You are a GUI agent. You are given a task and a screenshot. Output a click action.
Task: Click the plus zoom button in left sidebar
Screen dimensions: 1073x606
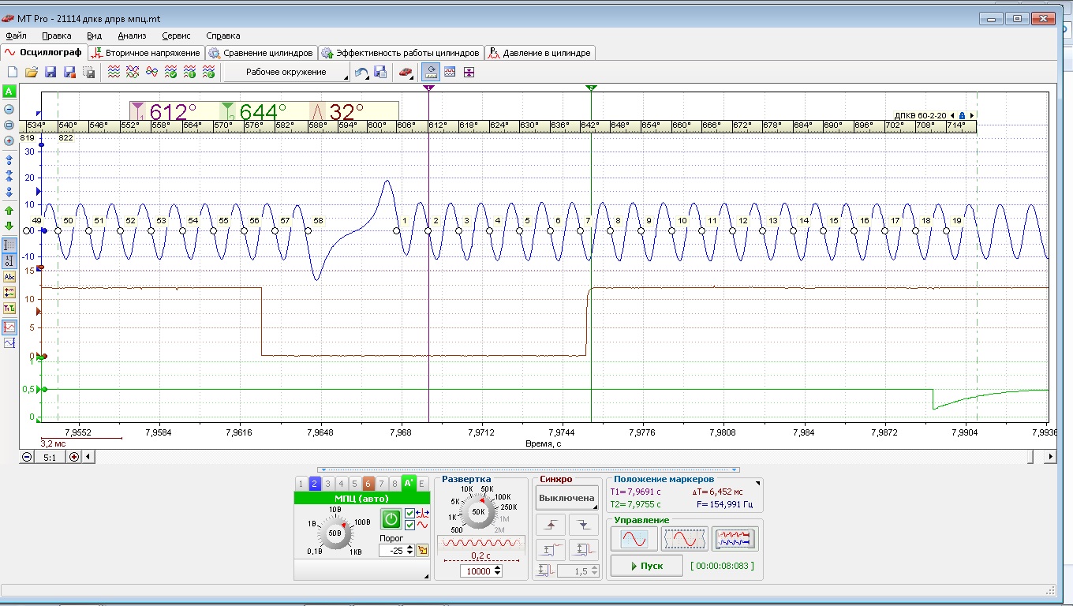(9, 140)
